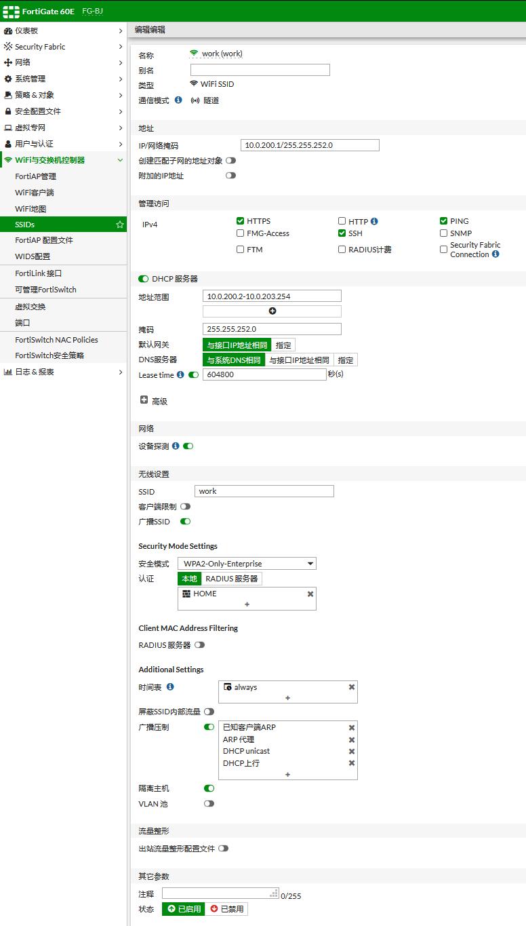The width and height of the screenshot is (526, 926).
Task: Expand the 用户与认证 menu chevron
Action: (120, 144)
